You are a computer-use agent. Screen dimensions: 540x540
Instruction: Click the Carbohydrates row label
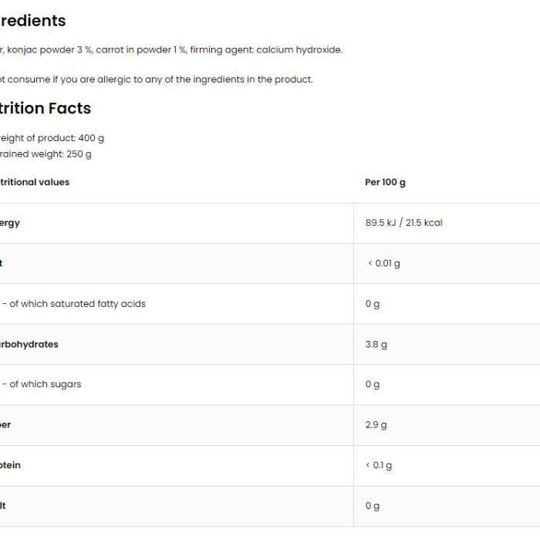[x=29, y=344]
